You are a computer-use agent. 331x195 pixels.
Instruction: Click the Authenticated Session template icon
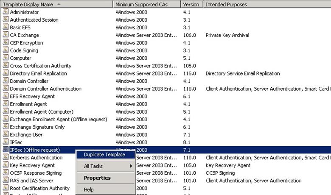(6, 19)
